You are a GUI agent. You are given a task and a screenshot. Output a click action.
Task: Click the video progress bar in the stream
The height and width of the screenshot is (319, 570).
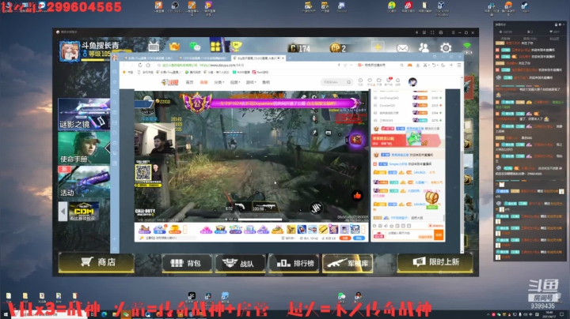tap(260, 220)
